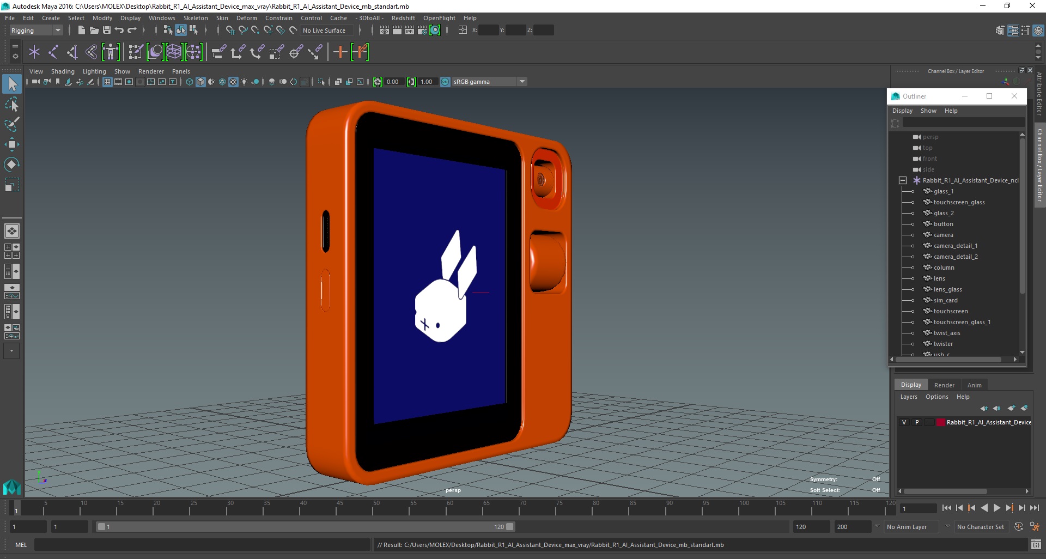Switch to the Render layer tab
This screenshot has height=559, width=1046.
click(x=944, y=385)
